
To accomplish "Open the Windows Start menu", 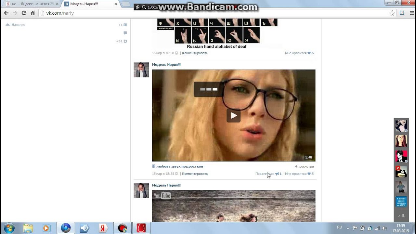I will click(x=9, y=228).
